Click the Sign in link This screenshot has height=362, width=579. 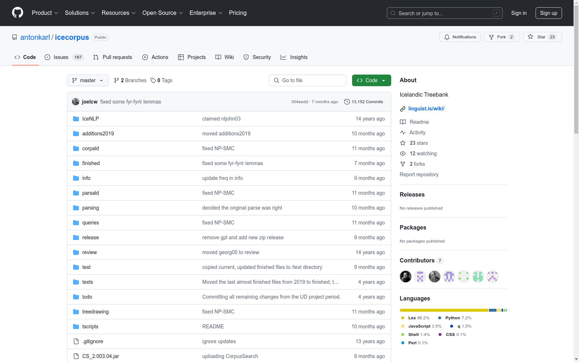[x=519, y=13]
